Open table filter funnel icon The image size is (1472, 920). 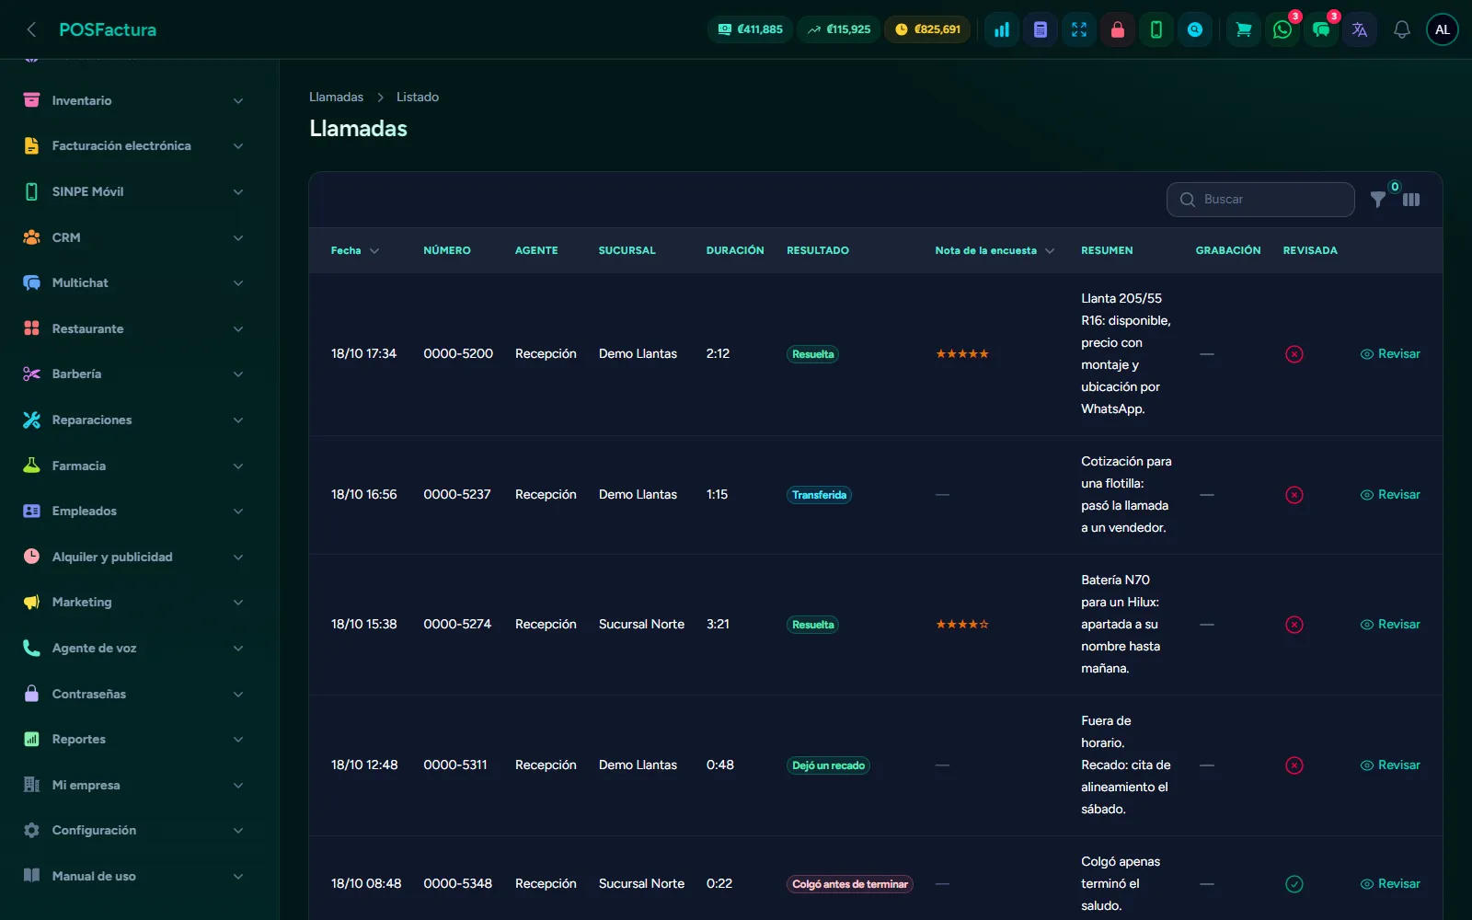point(1378,199)
